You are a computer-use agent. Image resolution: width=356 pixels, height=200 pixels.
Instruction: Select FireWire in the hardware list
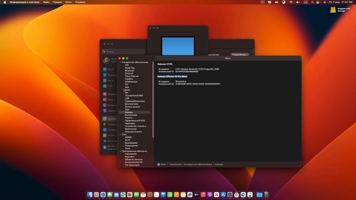pyautogui.click(x=128, y=79)
